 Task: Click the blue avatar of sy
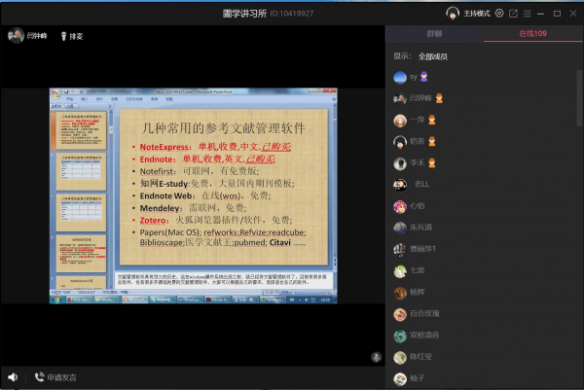point(400,78)
